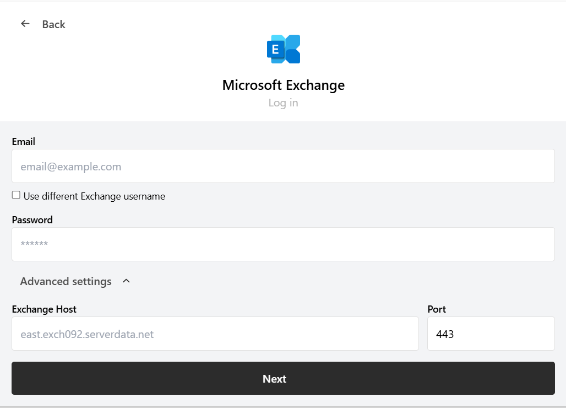This screenshot has width=566, height=408.
Task: Click the Password field label
Action: 32,220
